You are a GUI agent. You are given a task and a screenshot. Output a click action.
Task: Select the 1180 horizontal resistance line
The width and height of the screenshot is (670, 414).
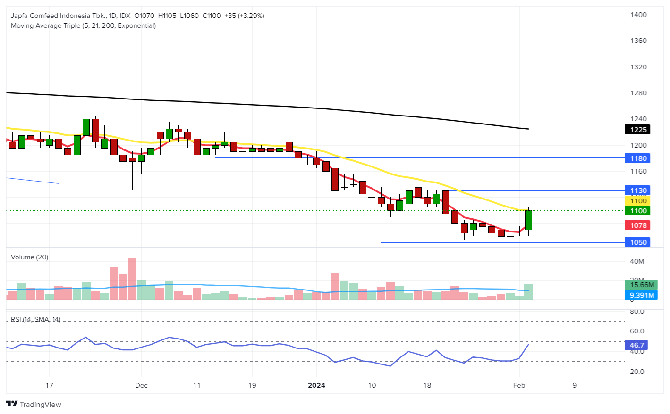click(419, 158)
